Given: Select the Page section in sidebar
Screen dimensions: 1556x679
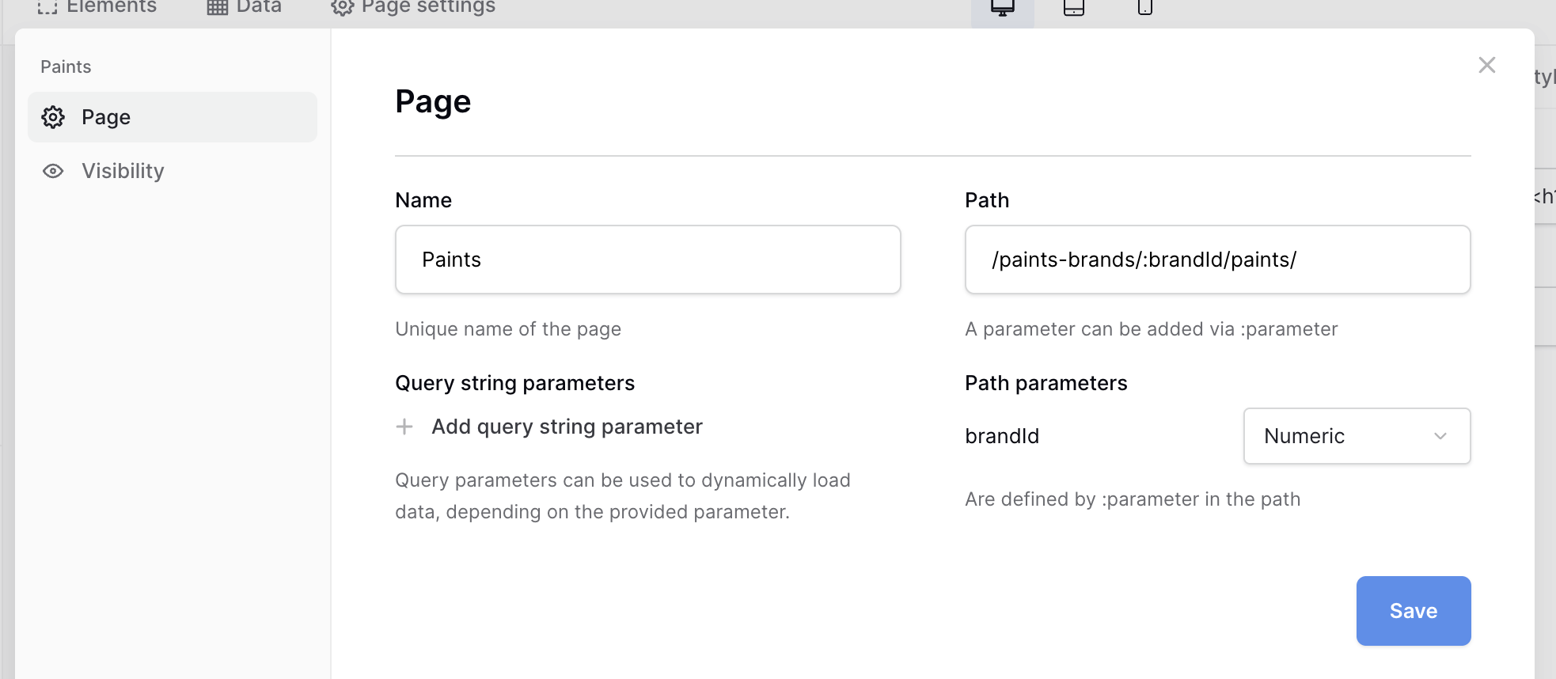Looking at the screenshot, I should (173, 117).
